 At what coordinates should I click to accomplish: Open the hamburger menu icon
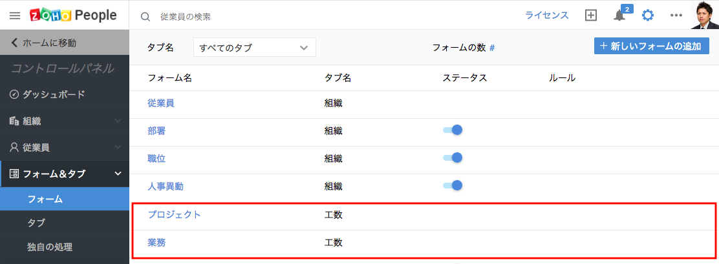(15, 16)
